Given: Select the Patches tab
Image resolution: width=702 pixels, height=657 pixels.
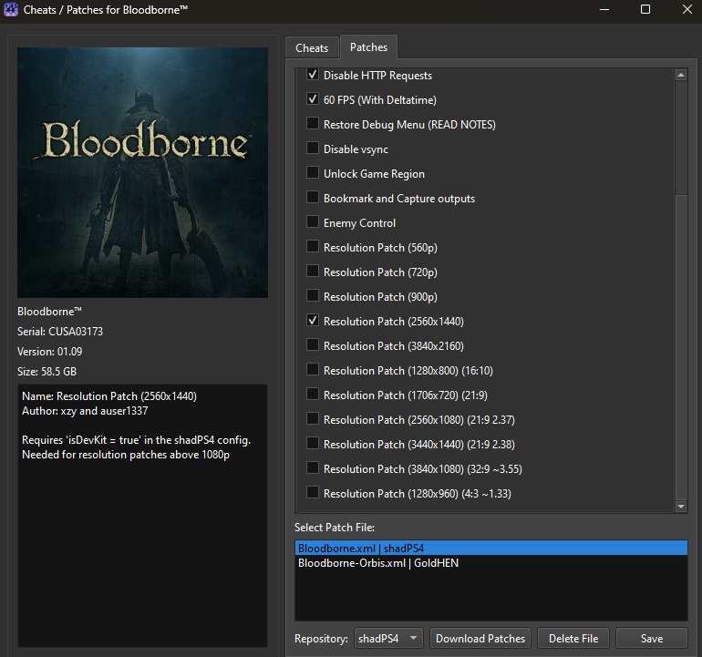Looking at the screenshot, I should (368, 47).
